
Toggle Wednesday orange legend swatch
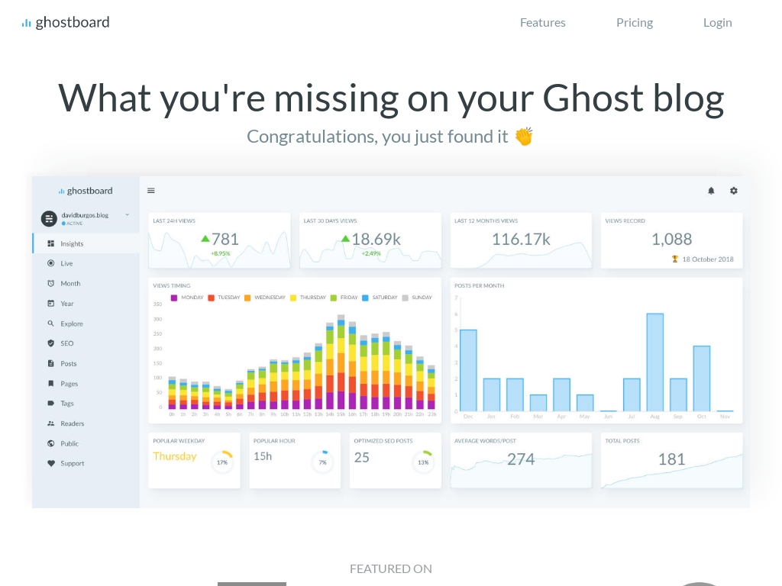[247, 298]
